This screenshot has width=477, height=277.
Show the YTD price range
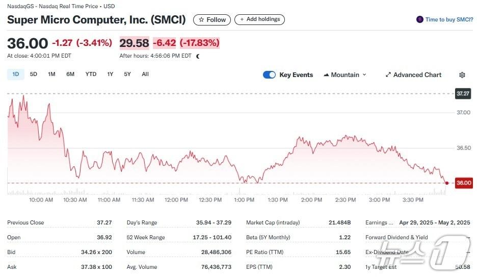point(91,74)
